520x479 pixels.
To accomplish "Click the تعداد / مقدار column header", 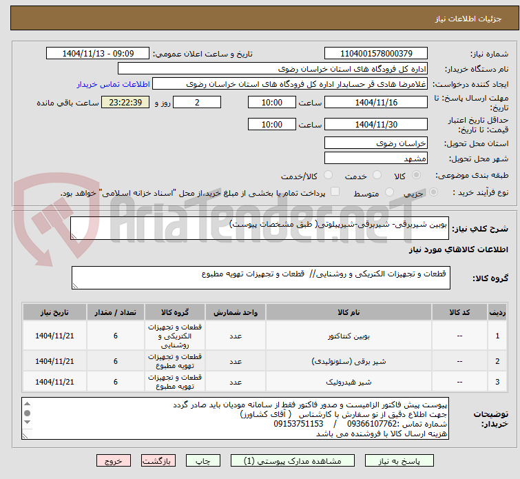I will click(116, 312).
